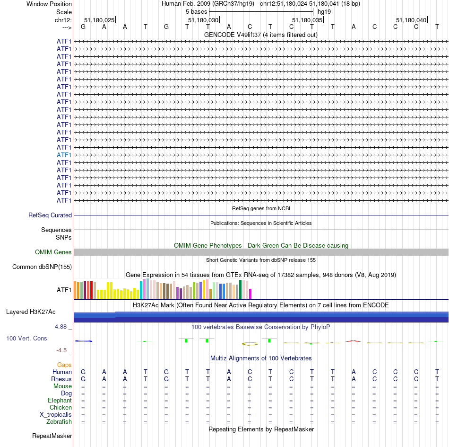The image size is (449, 447).
Task: Click the Human Feb. 2009 (GRCh37/hg19) title
Action: click(208, 4)
